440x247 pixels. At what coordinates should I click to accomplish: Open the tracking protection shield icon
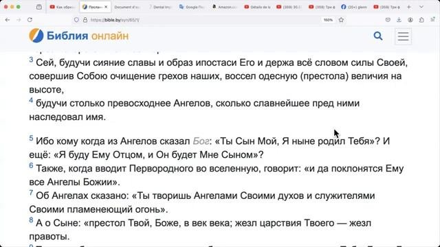point(76,20)
